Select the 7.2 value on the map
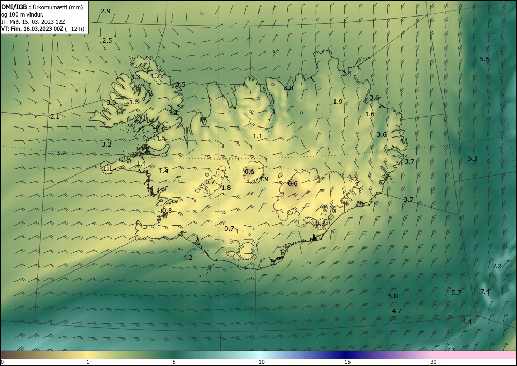 point(497,266)
